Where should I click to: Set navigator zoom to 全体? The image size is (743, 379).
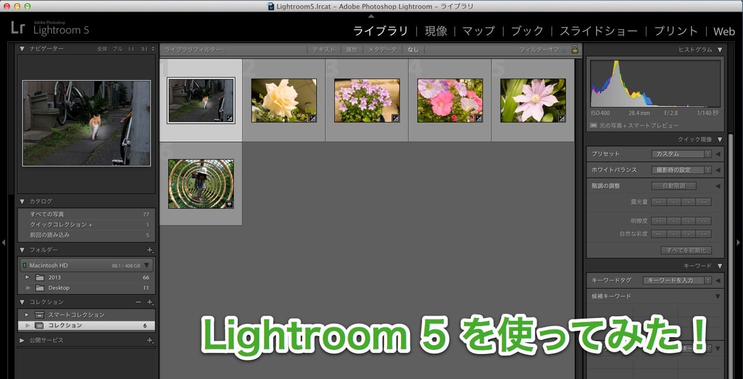pos(102,49)
